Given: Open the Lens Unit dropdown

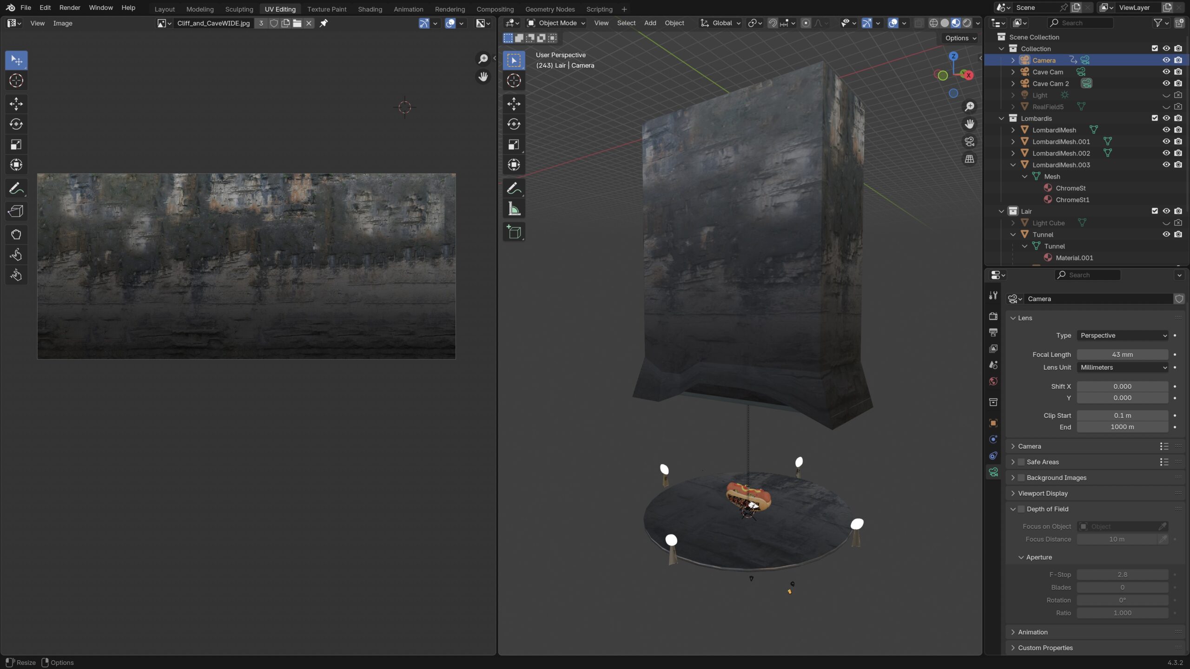Looking at the screenshot, I should pyautogui.click(x=1122, y=367).
